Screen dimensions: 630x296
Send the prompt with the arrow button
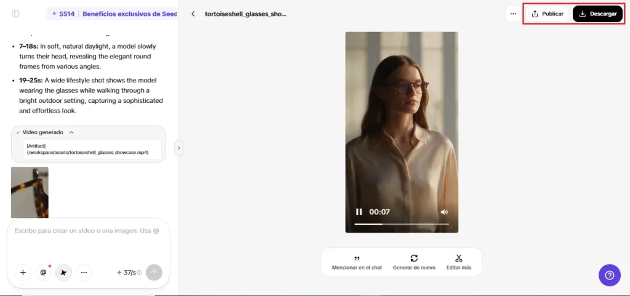[154, 272]
